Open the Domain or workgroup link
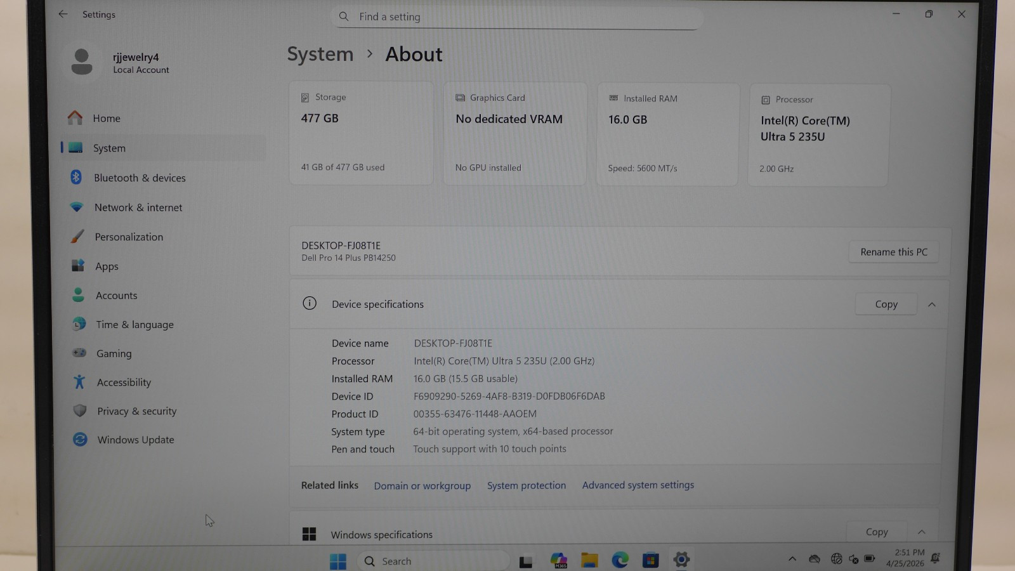The height and width of the screenshot is (571, 1015). [422, 485]
